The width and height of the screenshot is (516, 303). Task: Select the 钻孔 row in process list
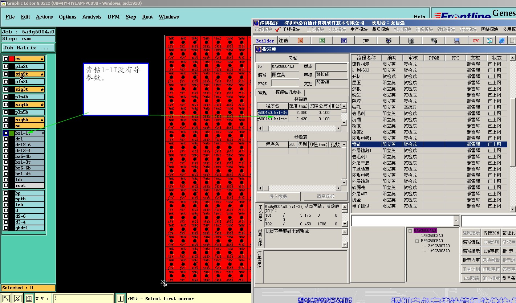429,107
